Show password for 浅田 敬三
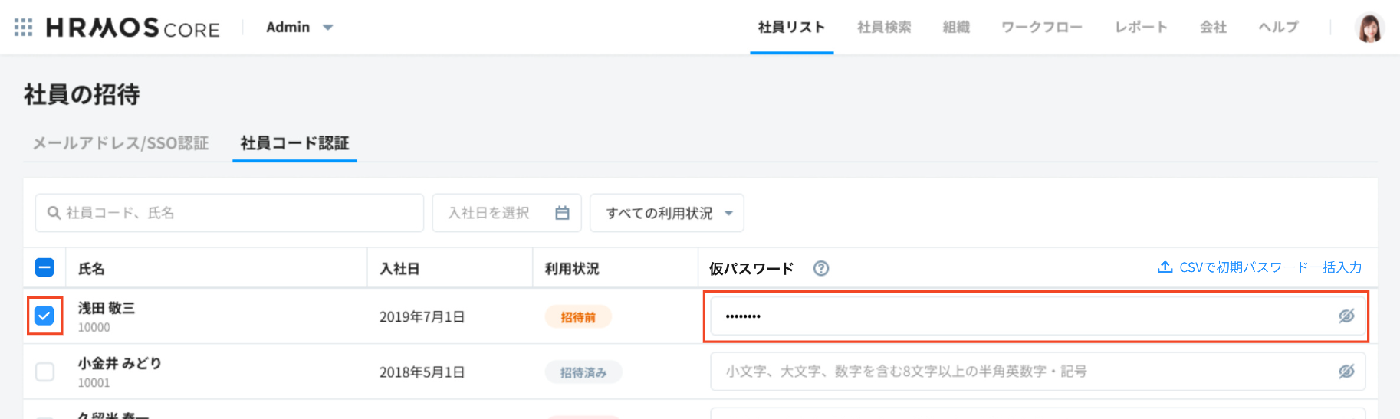This screenshot has width=1400, height=419. [1346, 316]
